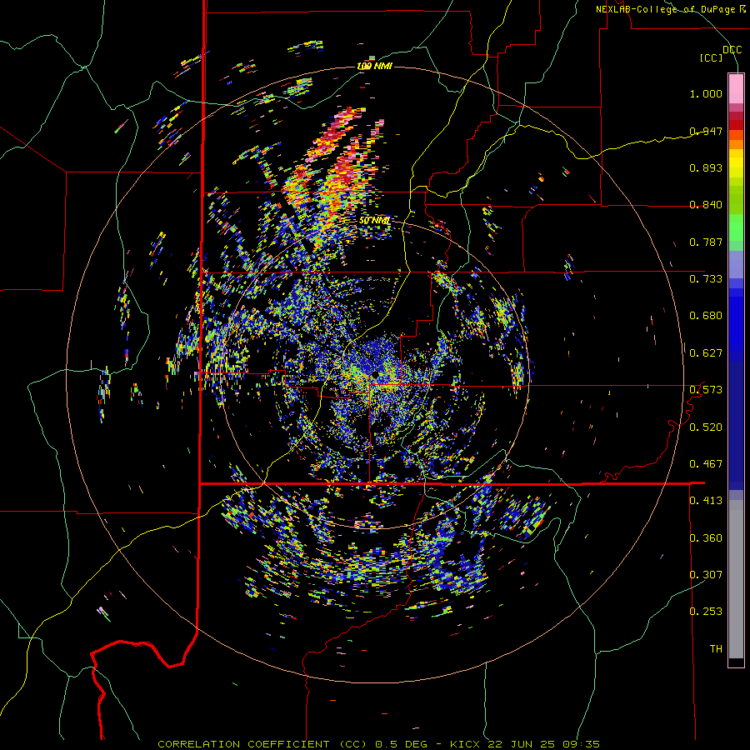
Task: Click the 0.253 scale value
Action: click(x=706, y=612)
